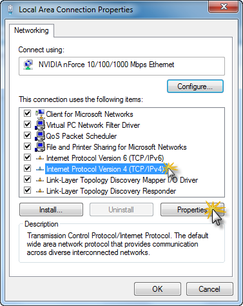
Task: Click the TCP/IPv6 protocol icon
Action: coord(40,158)
